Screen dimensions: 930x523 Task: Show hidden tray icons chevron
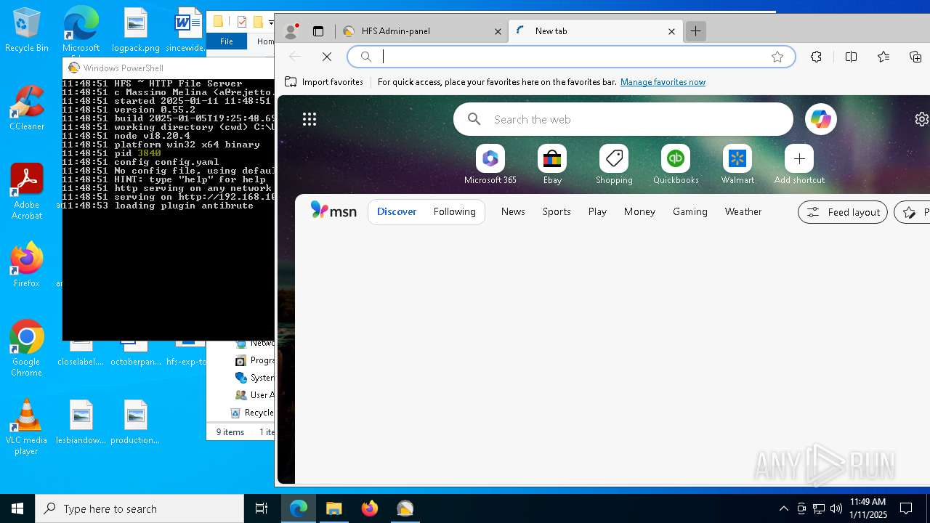click(x=783, y=508)
